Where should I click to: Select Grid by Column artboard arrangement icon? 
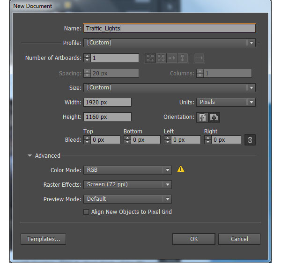pyautogui.click(x=161, y=58)
